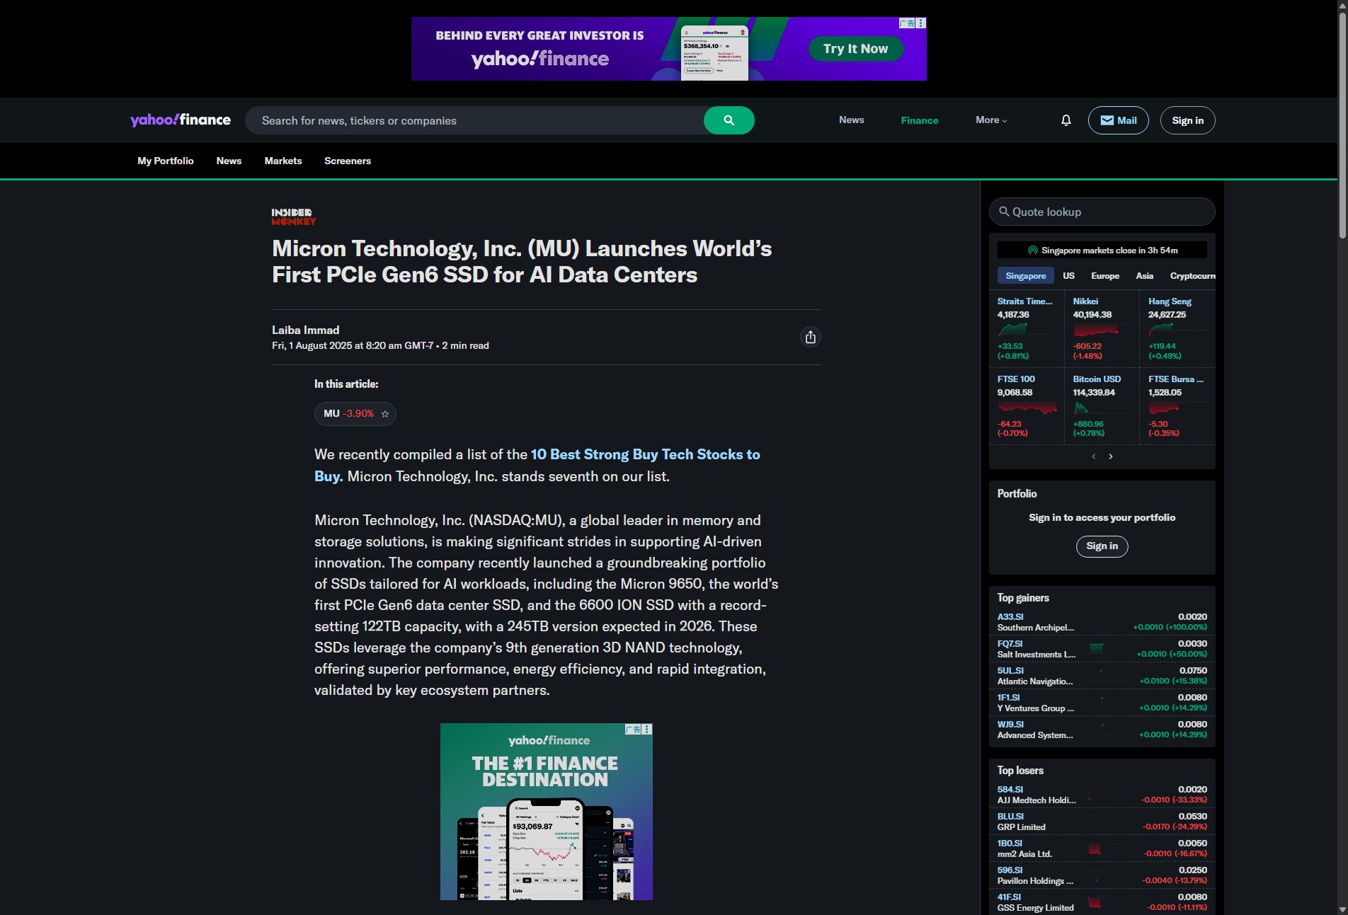This screenshot has width=1348, height=915.
Task: Open the 1F1.SI top gainer
Action: pyautogui.click(x=1102, y=703)
